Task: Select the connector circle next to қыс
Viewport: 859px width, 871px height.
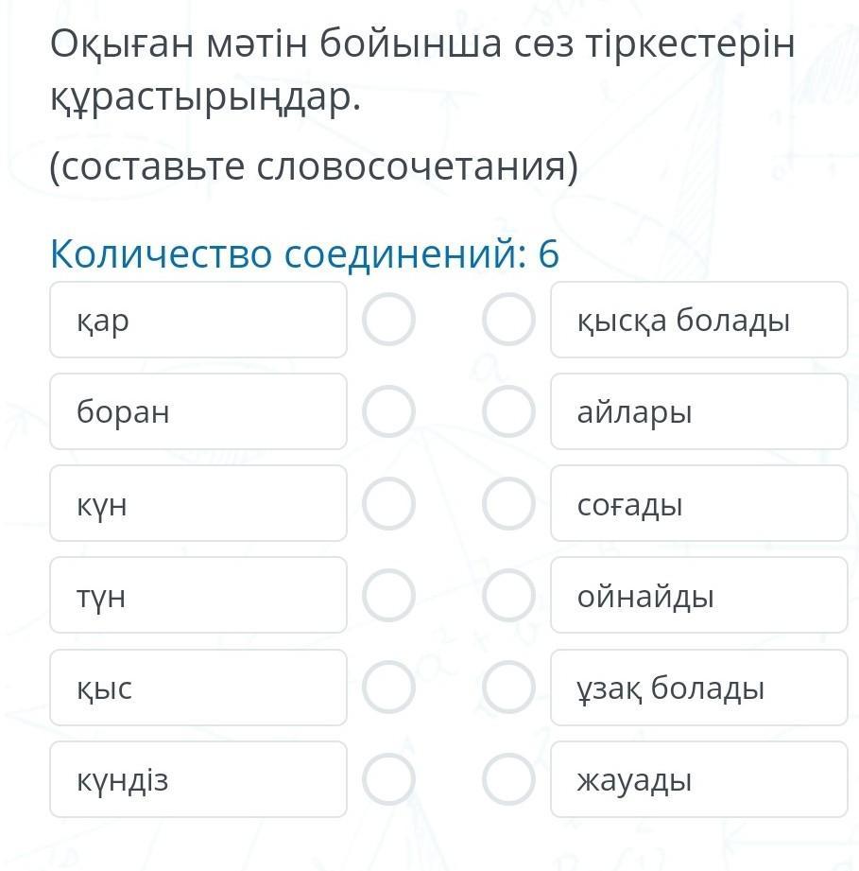Action: (x=388, y=688)
